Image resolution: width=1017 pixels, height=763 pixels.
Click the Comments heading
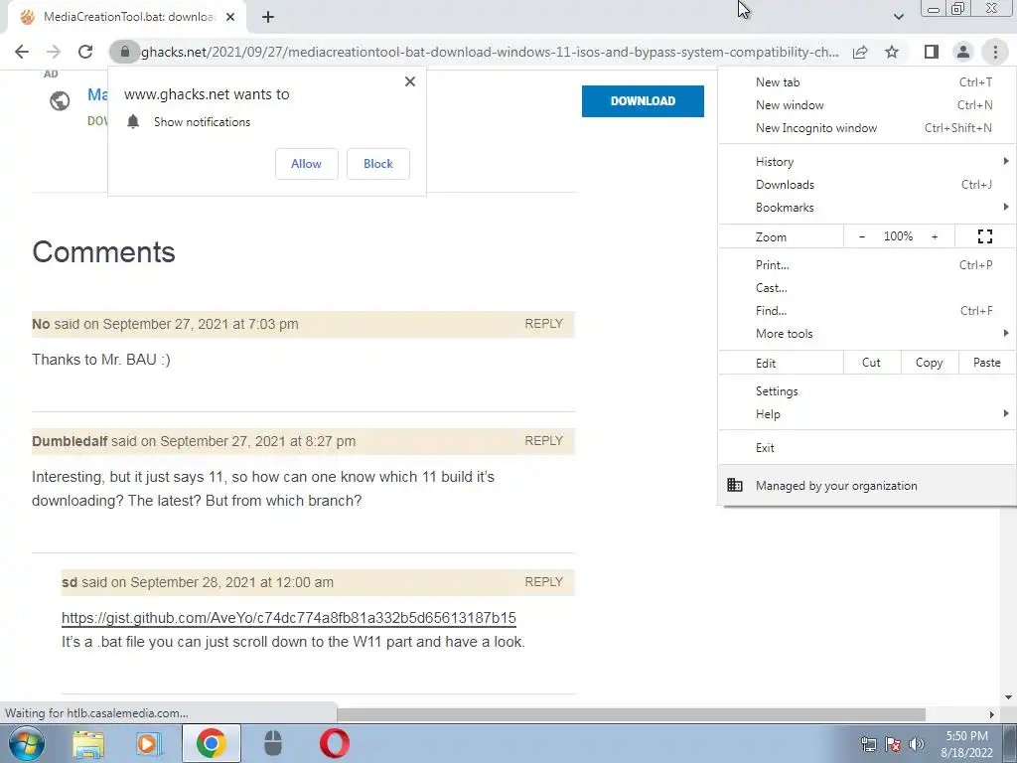pyautogui.click(x=103, y=251)
